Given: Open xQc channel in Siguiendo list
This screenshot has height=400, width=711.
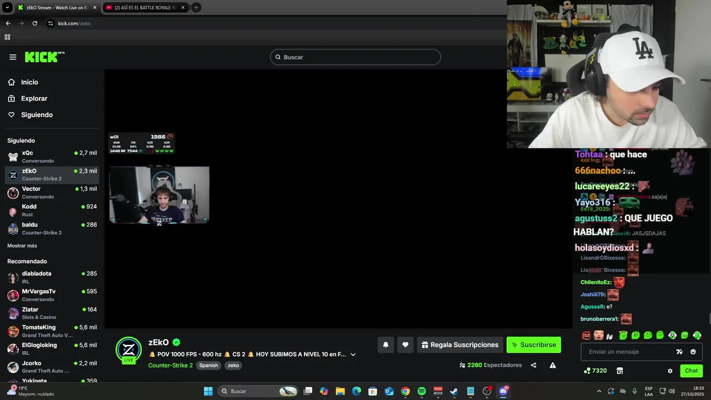Looking at the screenshot, I should coord(52,157).
